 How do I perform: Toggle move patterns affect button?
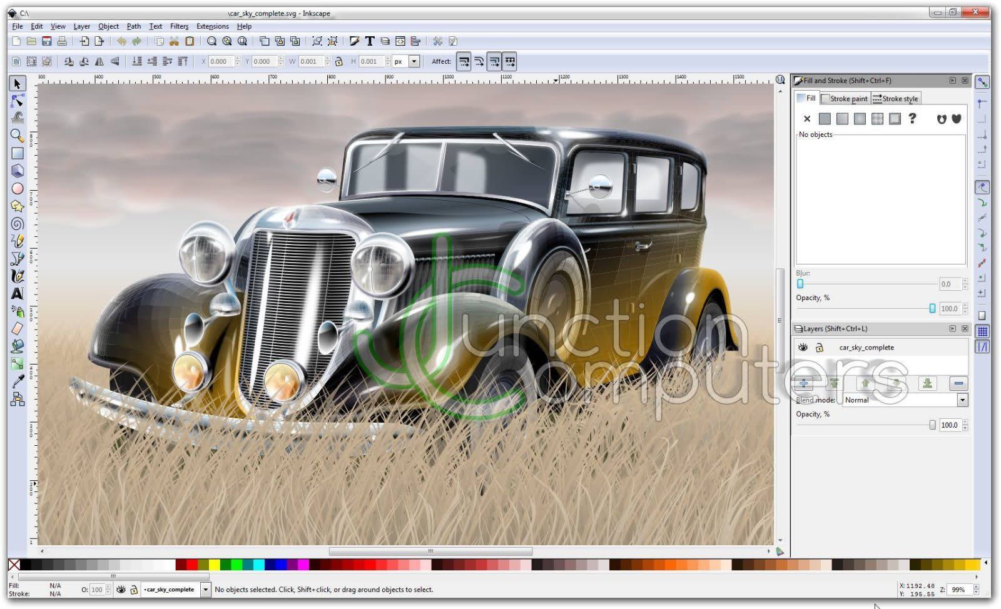coord(510,61)
